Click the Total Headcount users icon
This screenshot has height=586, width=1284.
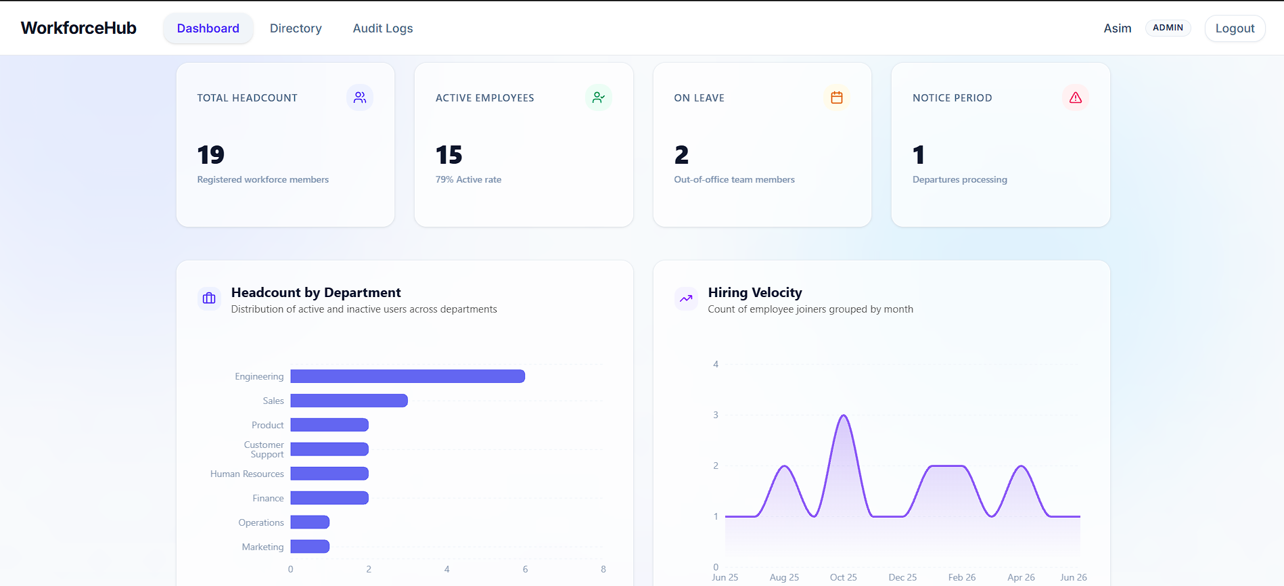coord(360,97)
